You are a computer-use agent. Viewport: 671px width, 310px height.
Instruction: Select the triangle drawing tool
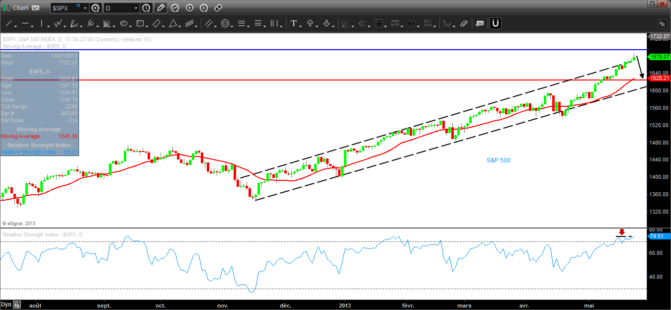tap(173, 23)
